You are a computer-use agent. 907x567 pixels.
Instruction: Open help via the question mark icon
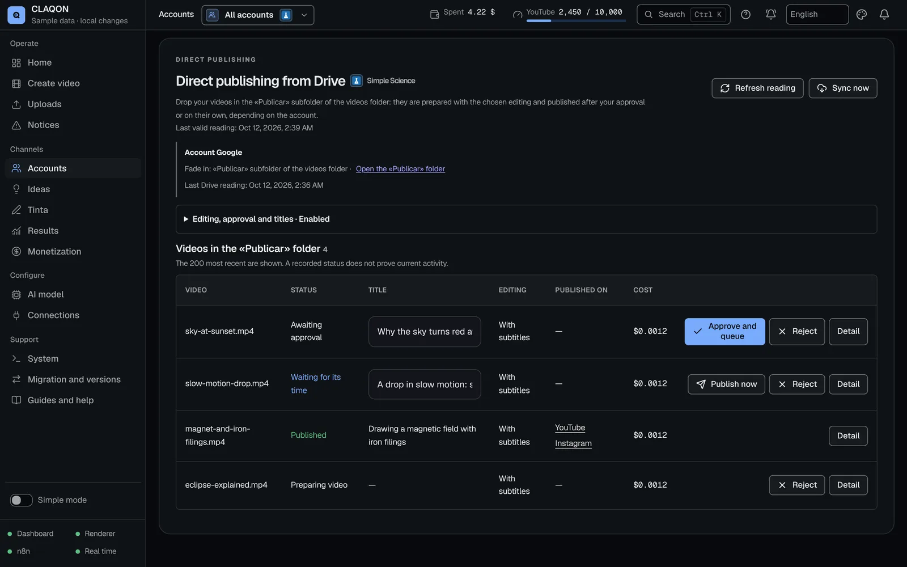point(746,15)
